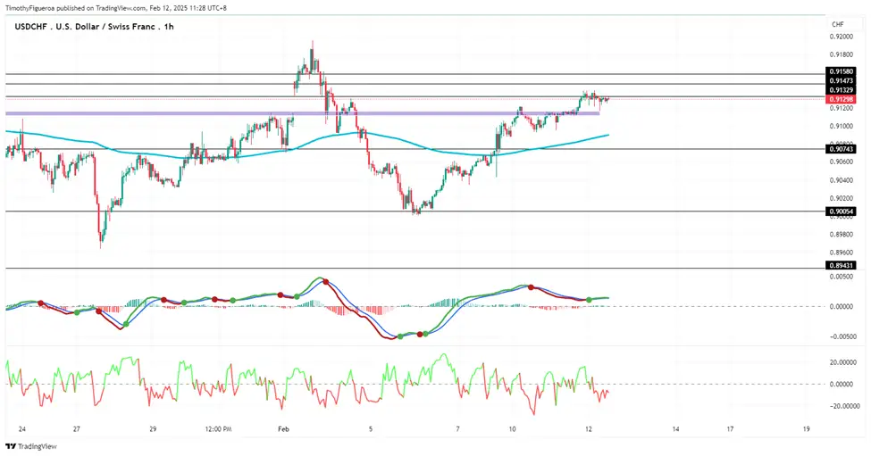Click the -0.00500 MACD axis value
871x456 pixels.
[841, 336]
